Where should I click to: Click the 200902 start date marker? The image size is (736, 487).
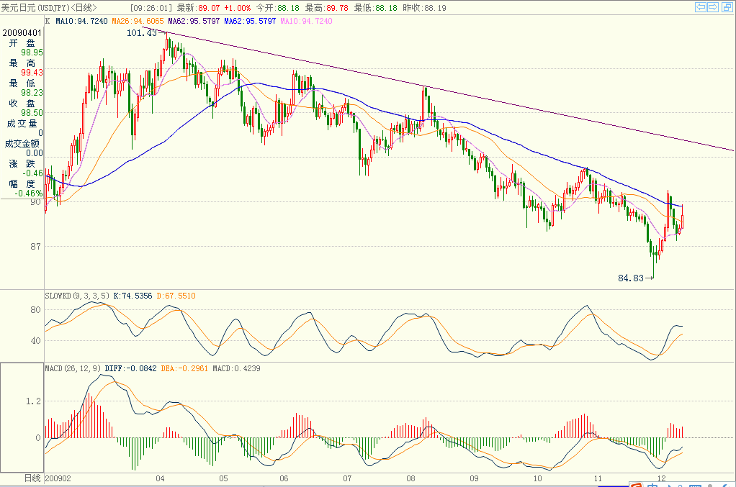(58, 478)
